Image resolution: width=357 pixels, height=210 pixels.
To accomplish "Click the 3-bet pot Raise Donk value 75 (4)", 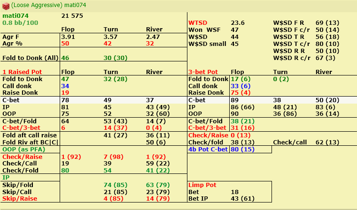I will (241, 92).
